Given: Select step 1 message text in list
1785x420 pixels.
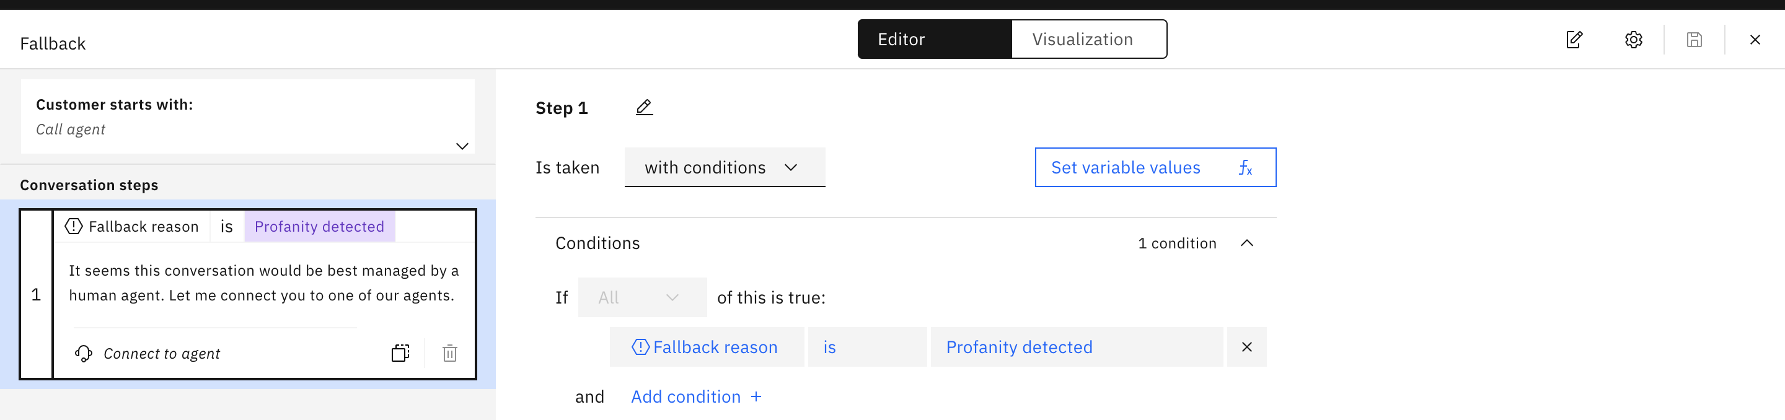Looking at the screenshot, I should [x=263, y=282].
